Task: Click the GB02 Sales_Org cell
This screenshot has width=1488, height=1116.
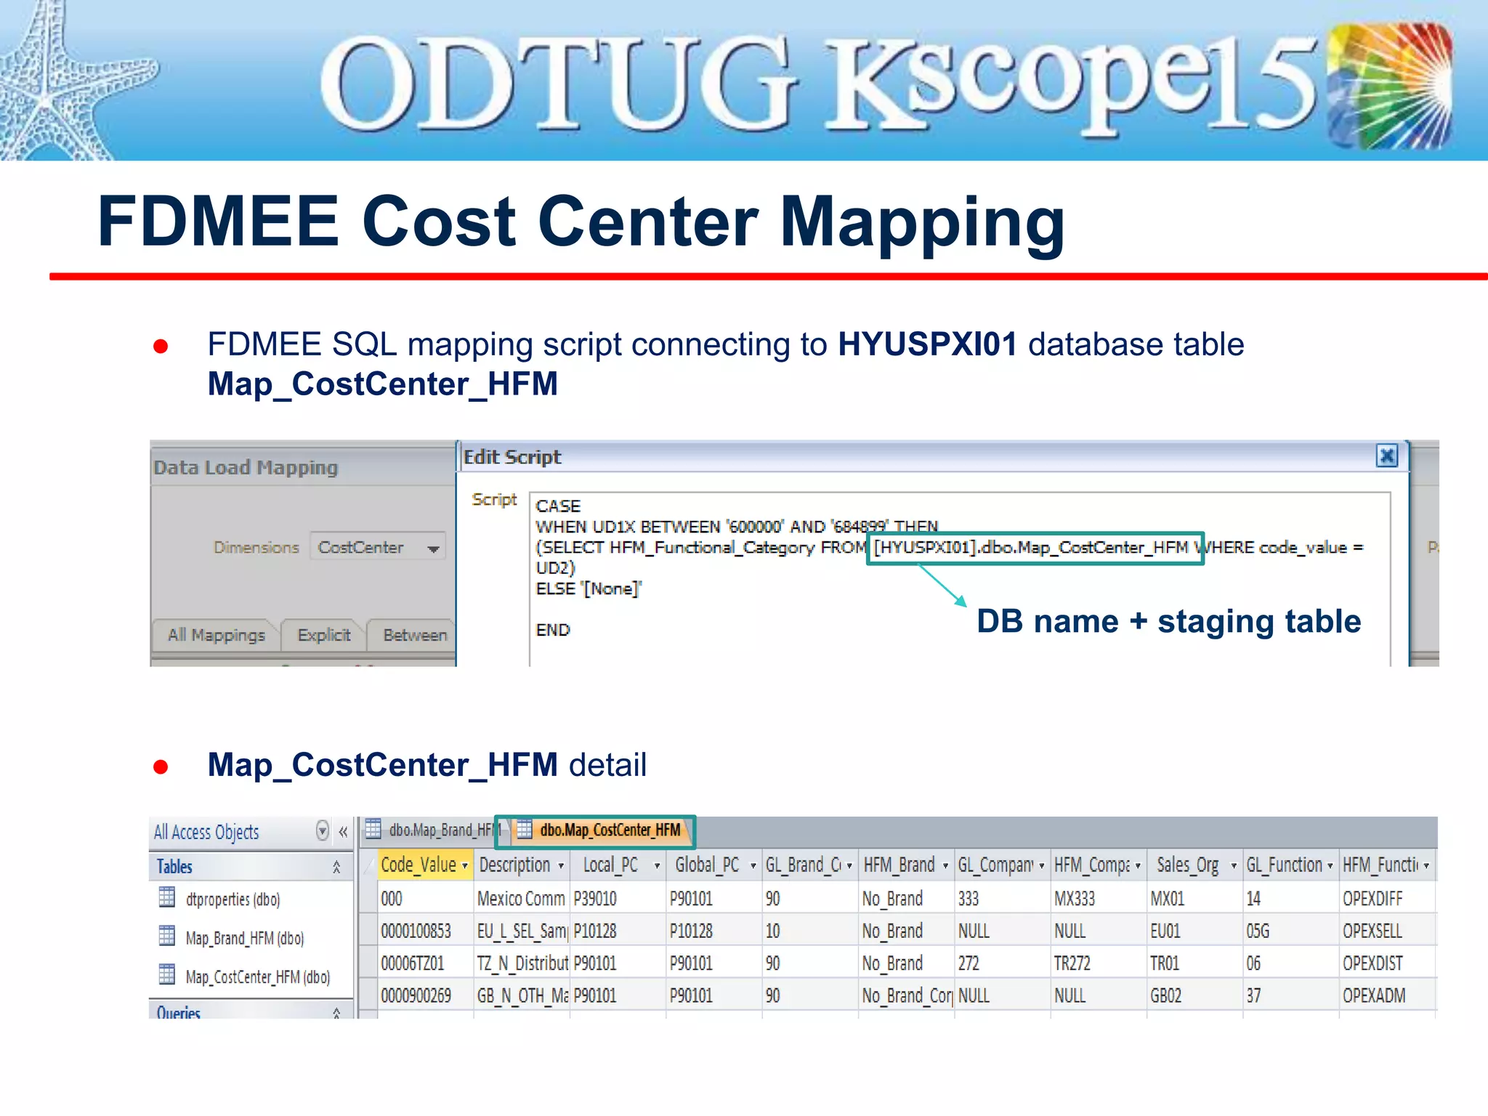Action: (x=1194, y=995)
